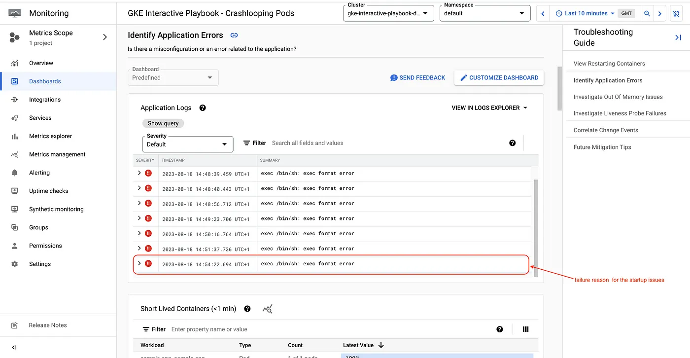
Task: Click help icon beside Short Lived Containers
Action: coord(247,309)
